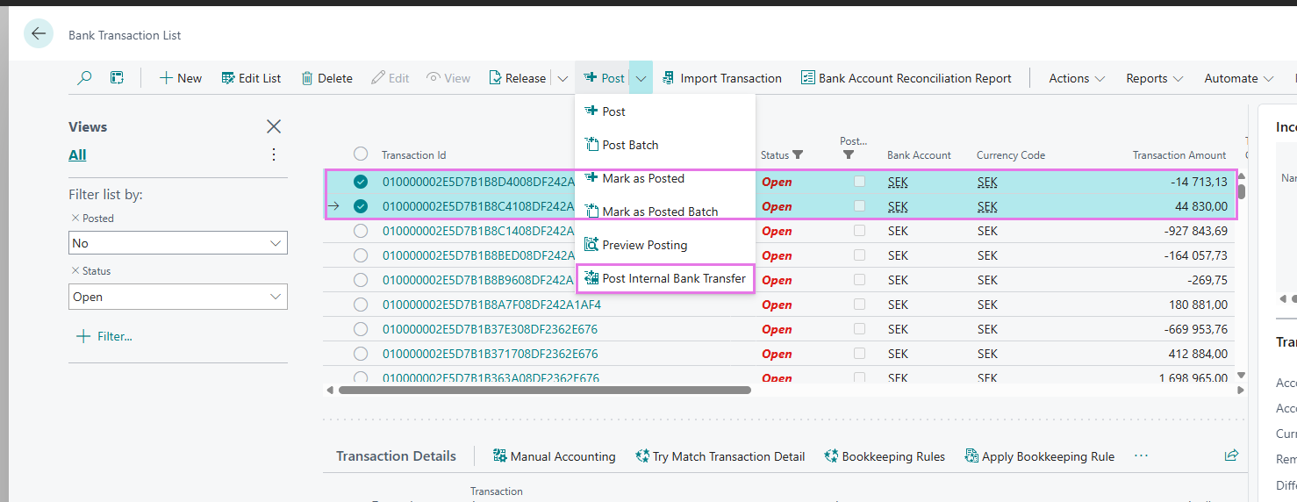Open Bookkeeping Rules in Transaction Details
The height and width of the screenshot is (502, 1297).
pyautogui.click(x=885, y=456)
